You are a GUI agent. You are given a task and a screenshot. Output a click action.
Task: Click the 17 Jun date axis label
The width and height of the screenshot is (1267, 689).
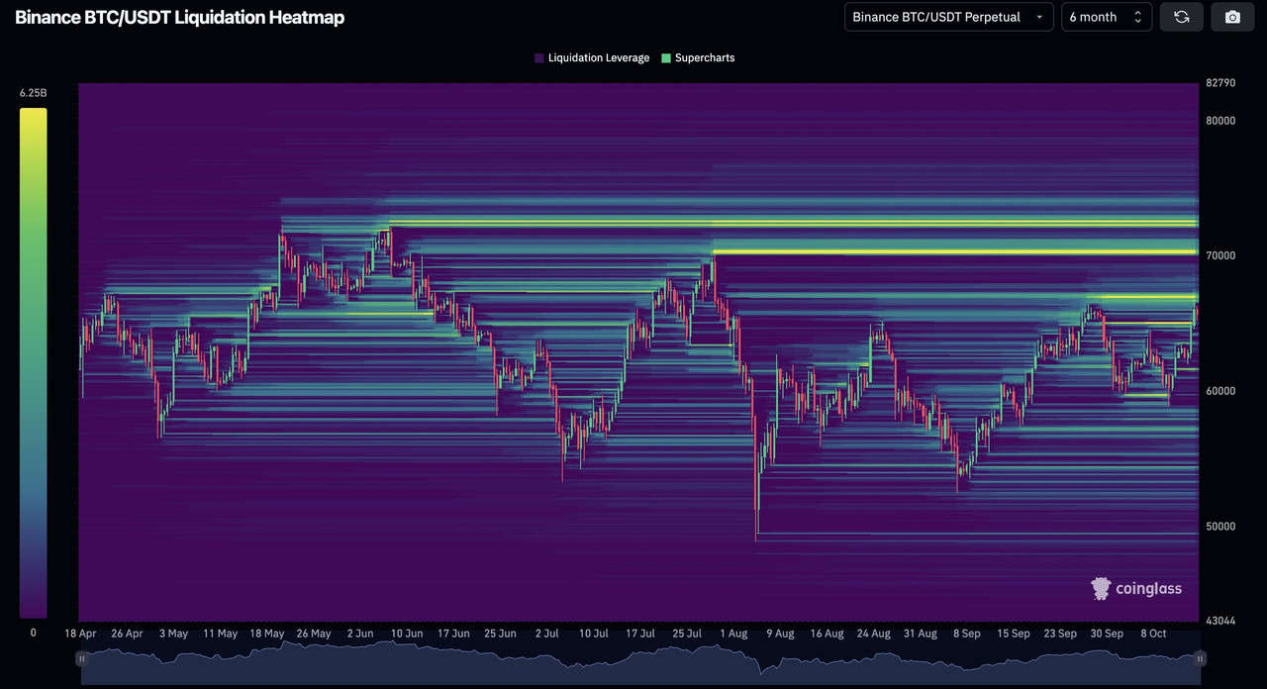coord(453,634)
